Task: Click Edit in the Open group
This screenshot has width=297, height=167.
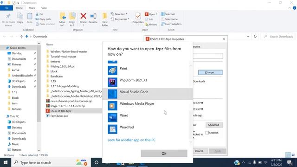Action: (149, 19)
